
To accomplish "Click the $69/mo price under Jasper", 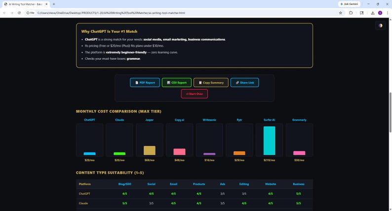I will [x=150, y=160].
